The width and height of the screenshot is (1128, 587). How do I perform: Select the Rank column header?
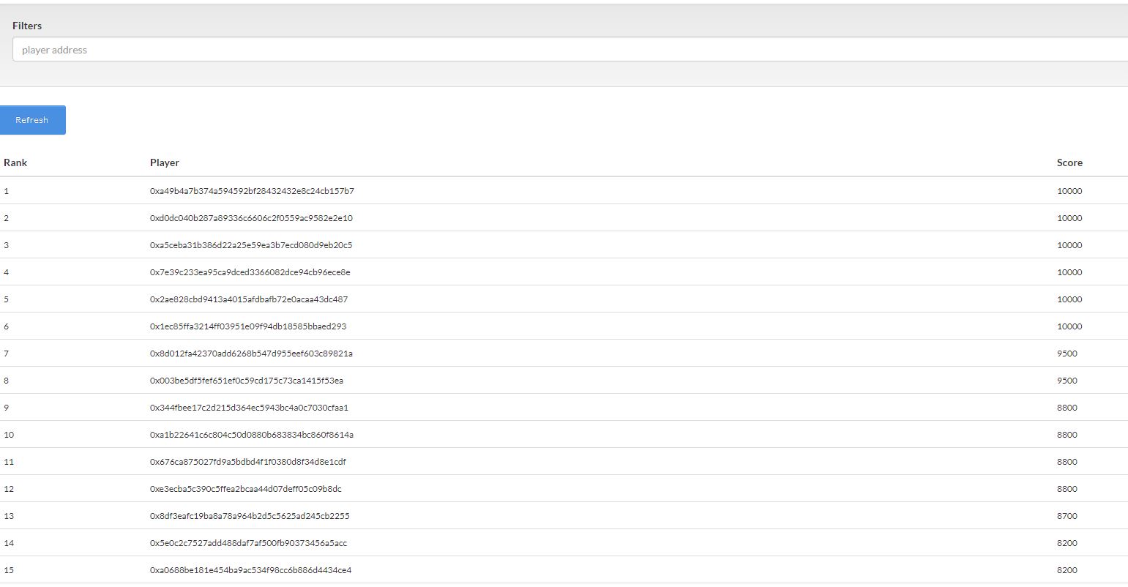tap(15, 162)
